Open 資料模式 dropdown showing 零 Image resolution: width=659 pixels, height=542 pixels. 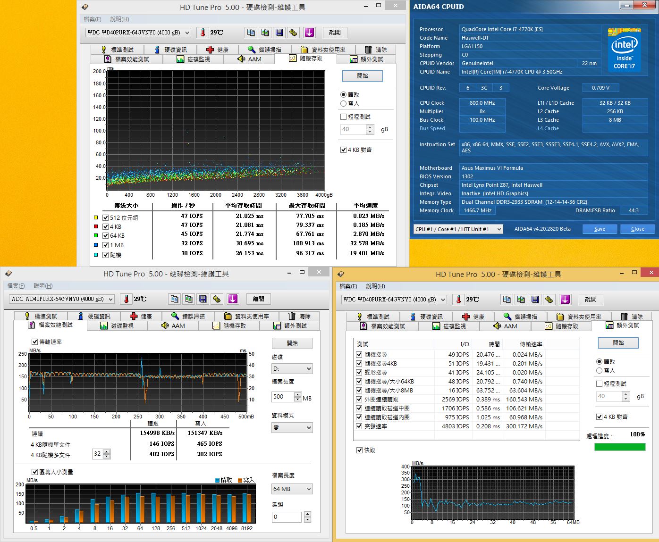[292, 428]
